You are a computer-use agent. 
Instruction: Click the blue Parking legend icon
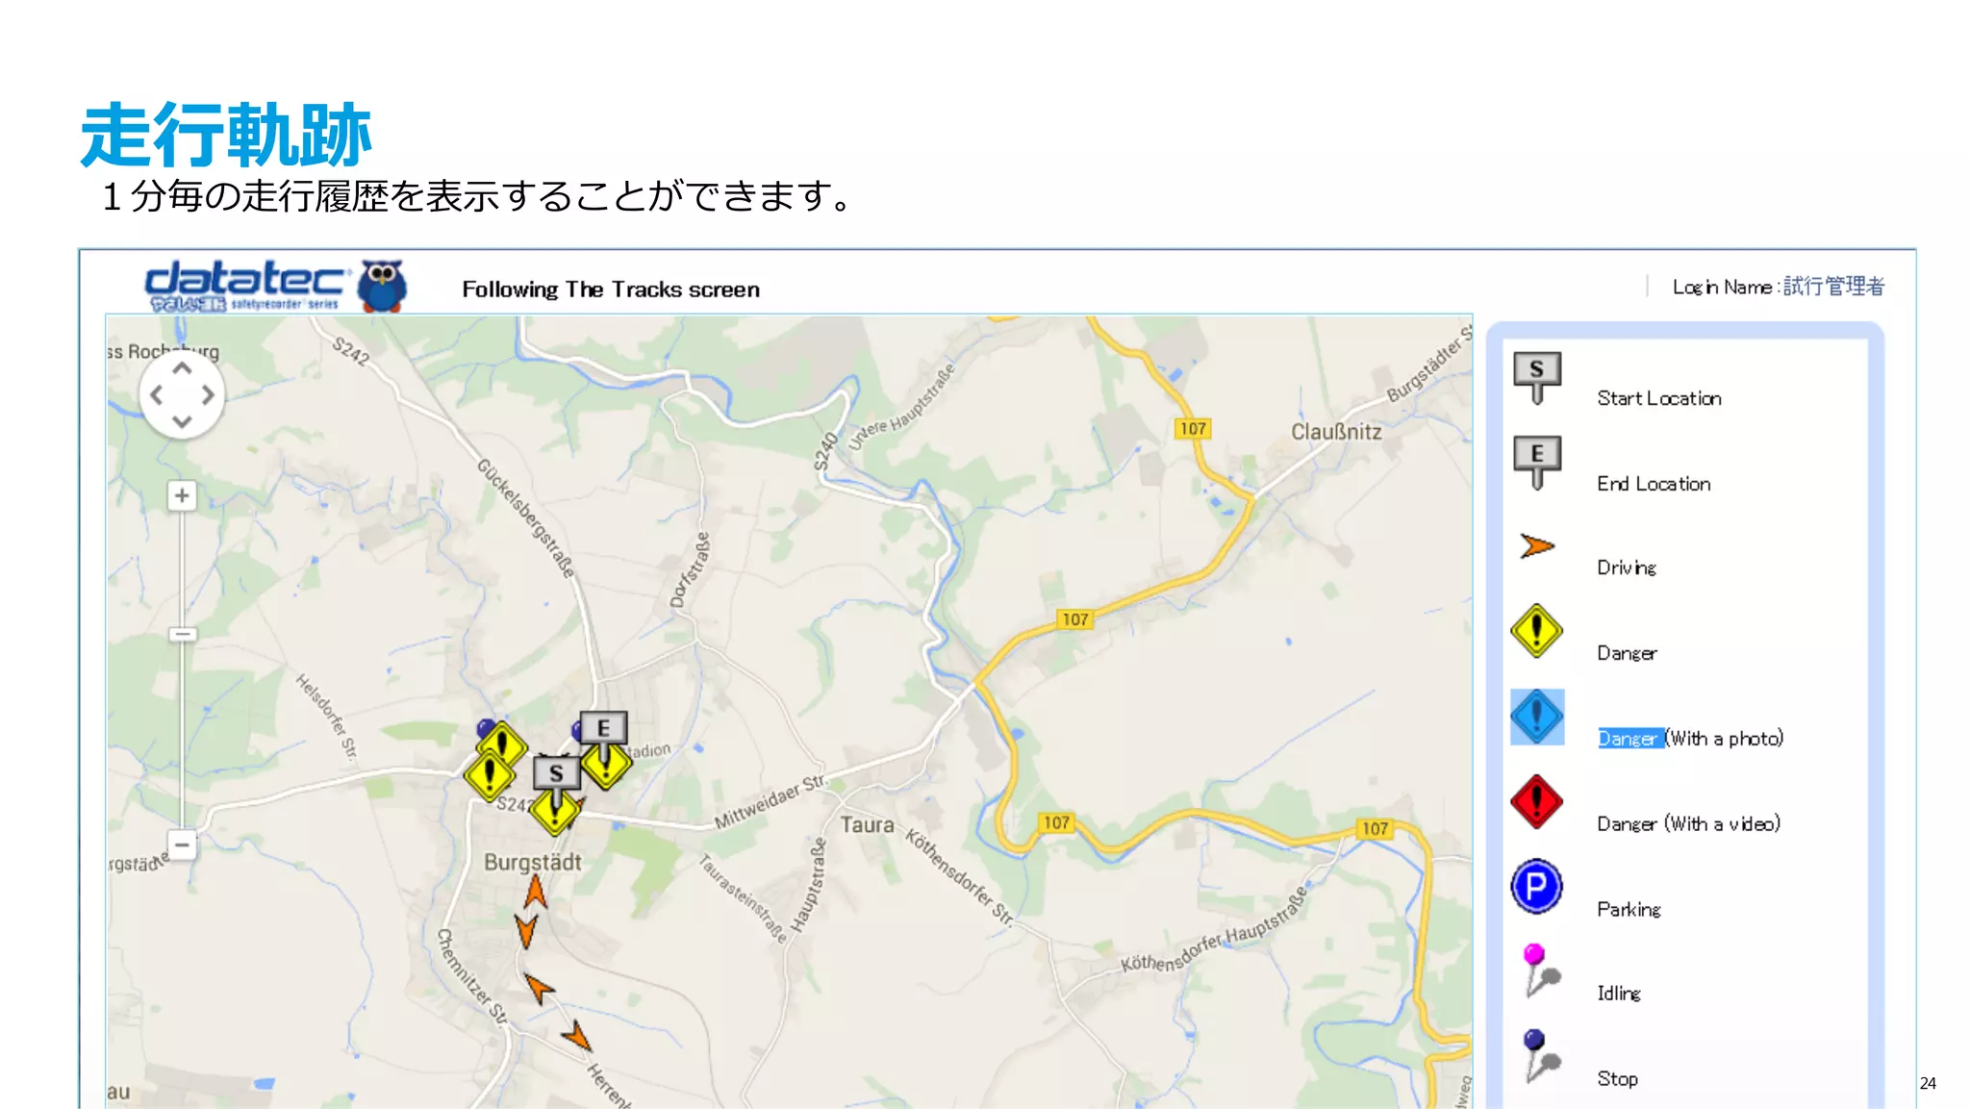click(1536, 886)
